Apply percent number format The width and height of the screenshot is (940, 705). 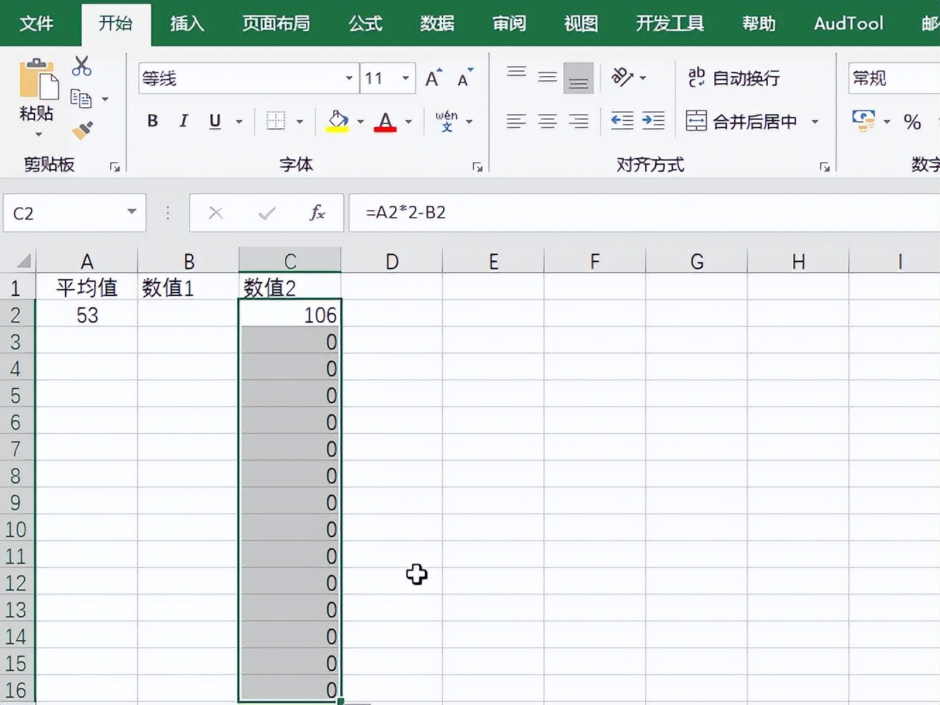(x=912, y=121)
